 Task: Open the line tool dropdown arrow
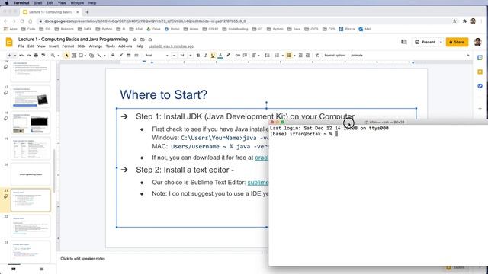[x=104, y=56]
